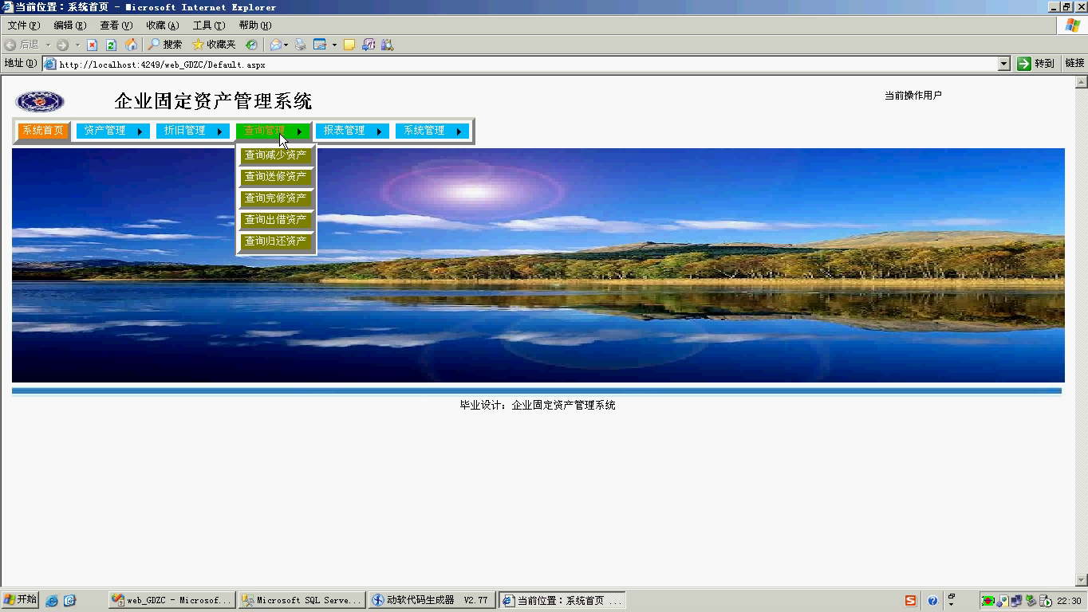1088x612 pixels.
Task: Click the 22:30 system clock
Action: pos(1069,601)
